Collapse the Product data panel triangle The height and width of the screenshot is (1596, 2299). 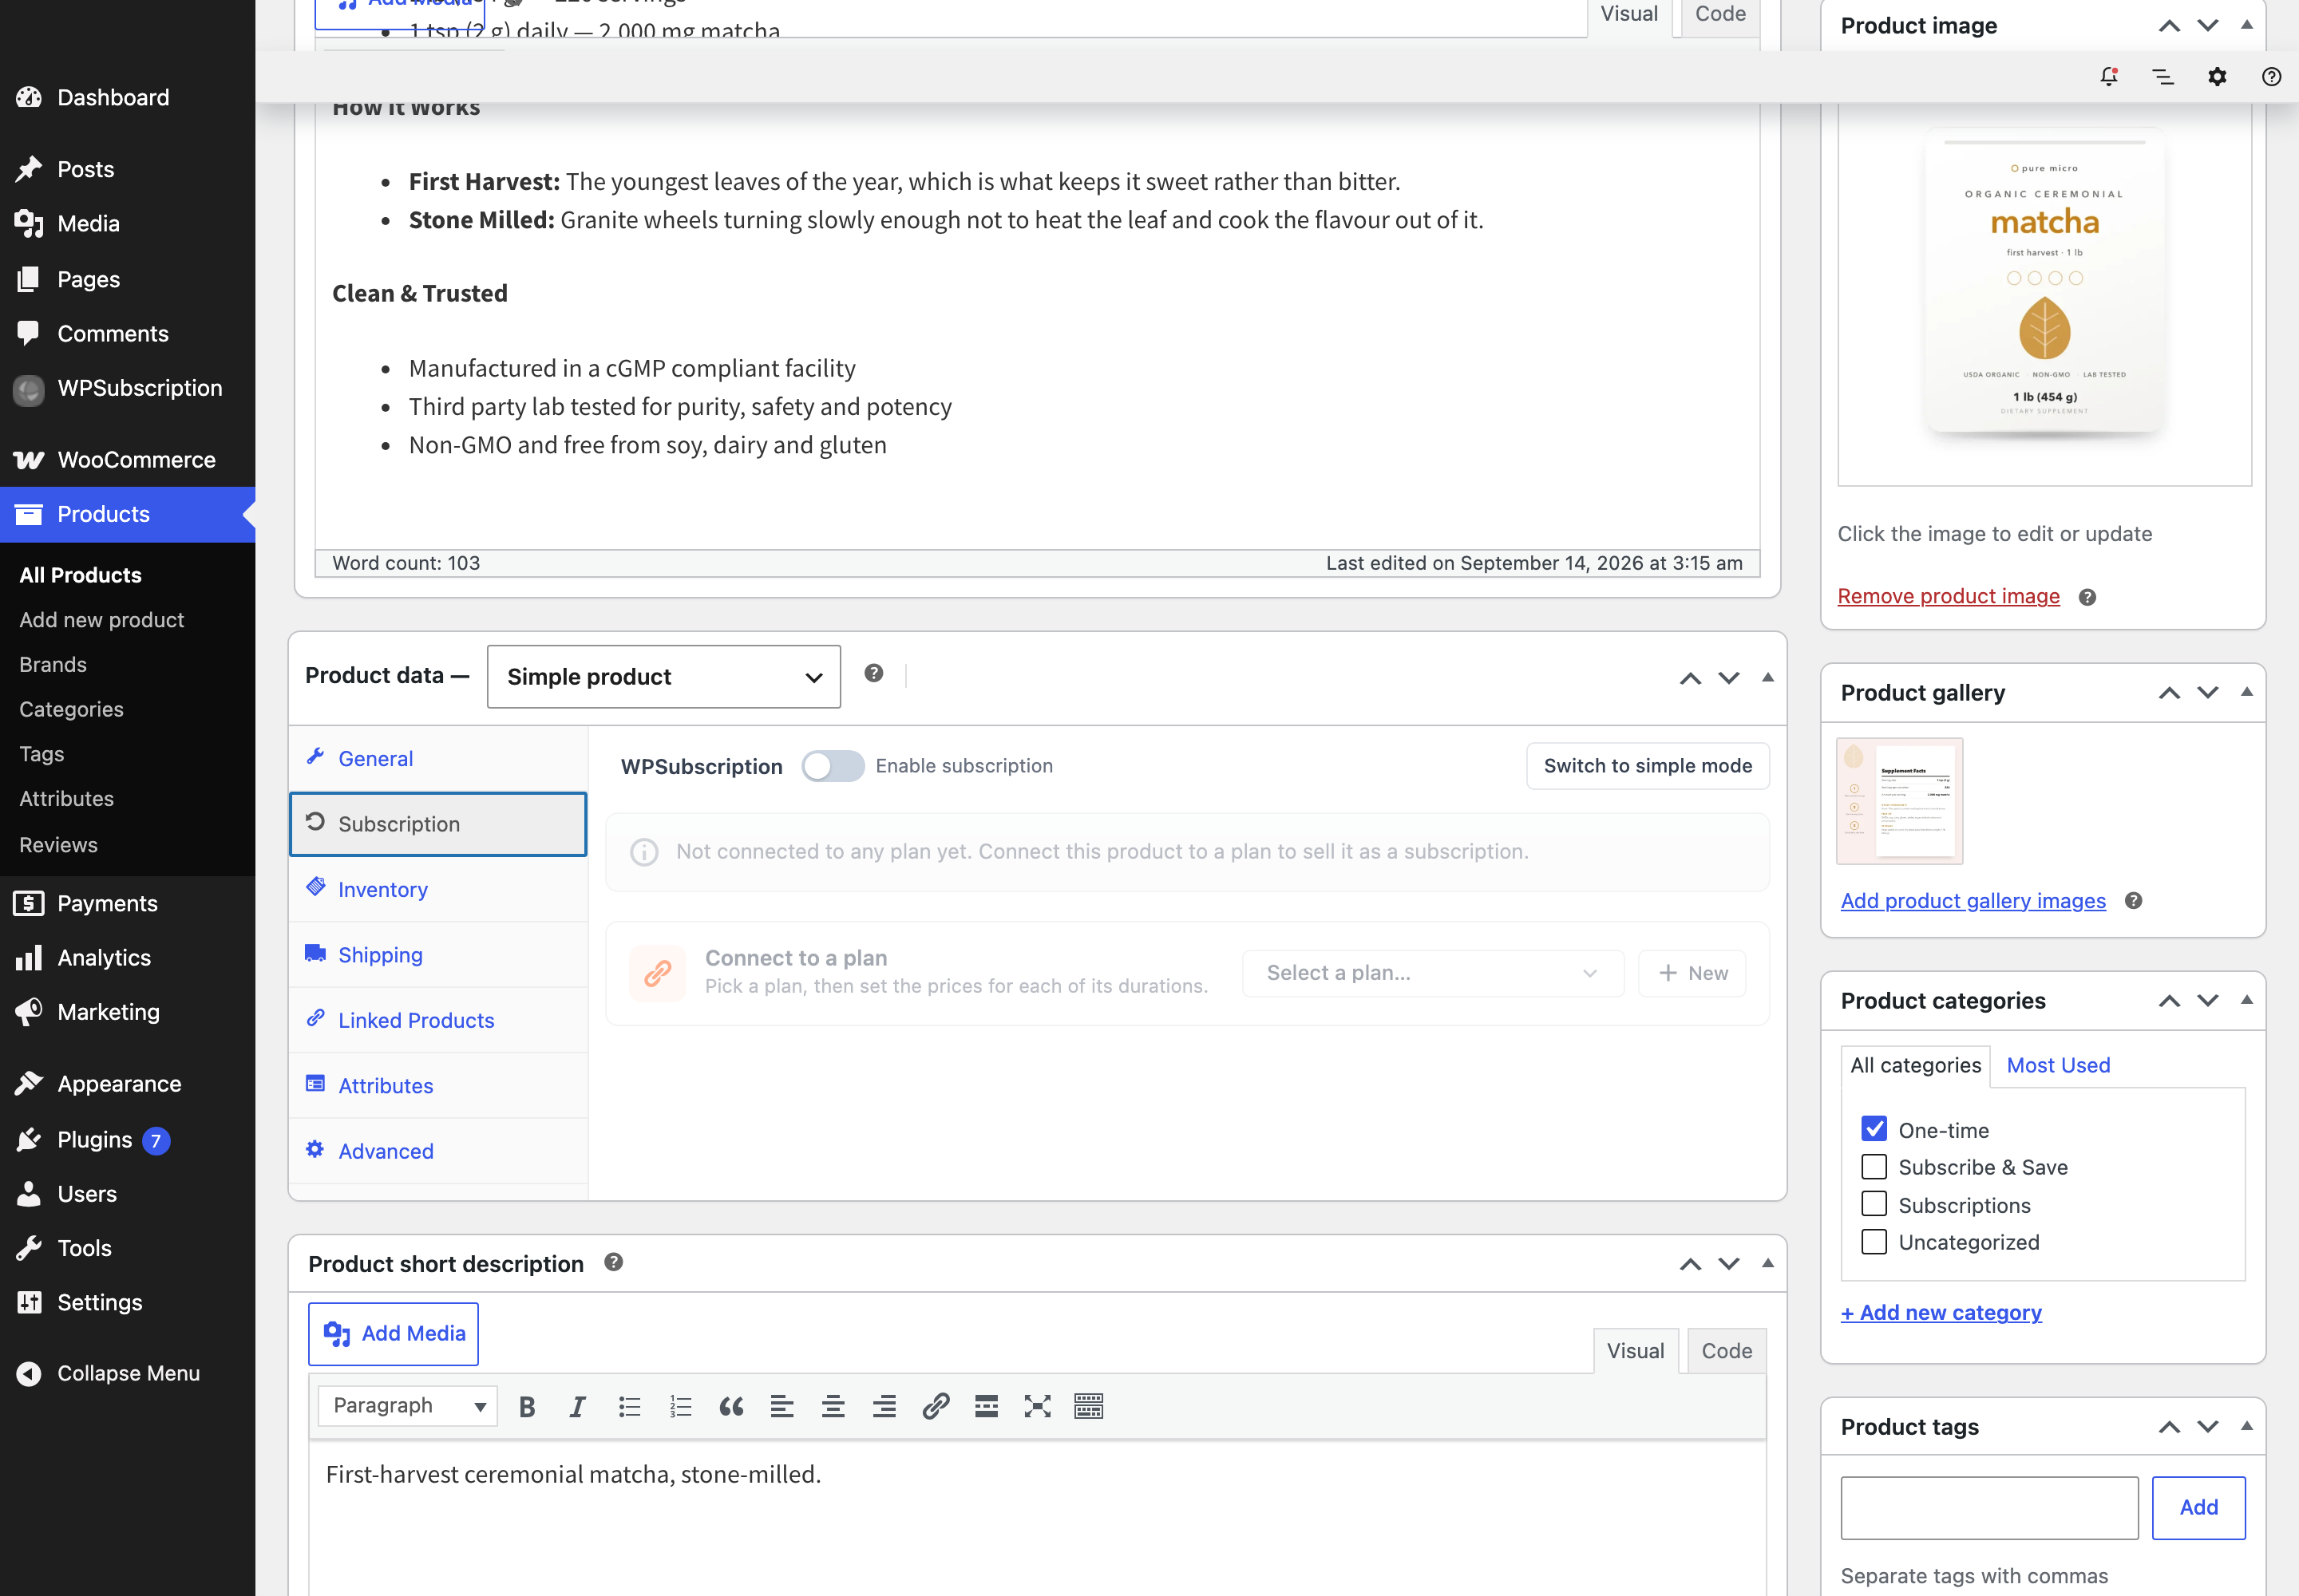pyautogui.click(x=1768, y=677)
